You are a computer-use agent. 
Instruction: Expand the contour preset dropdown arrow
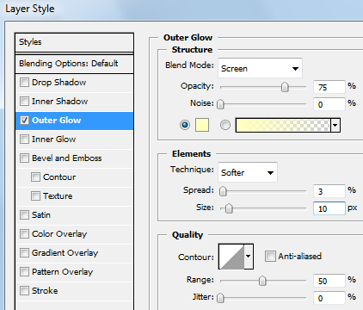coord(249,257)
